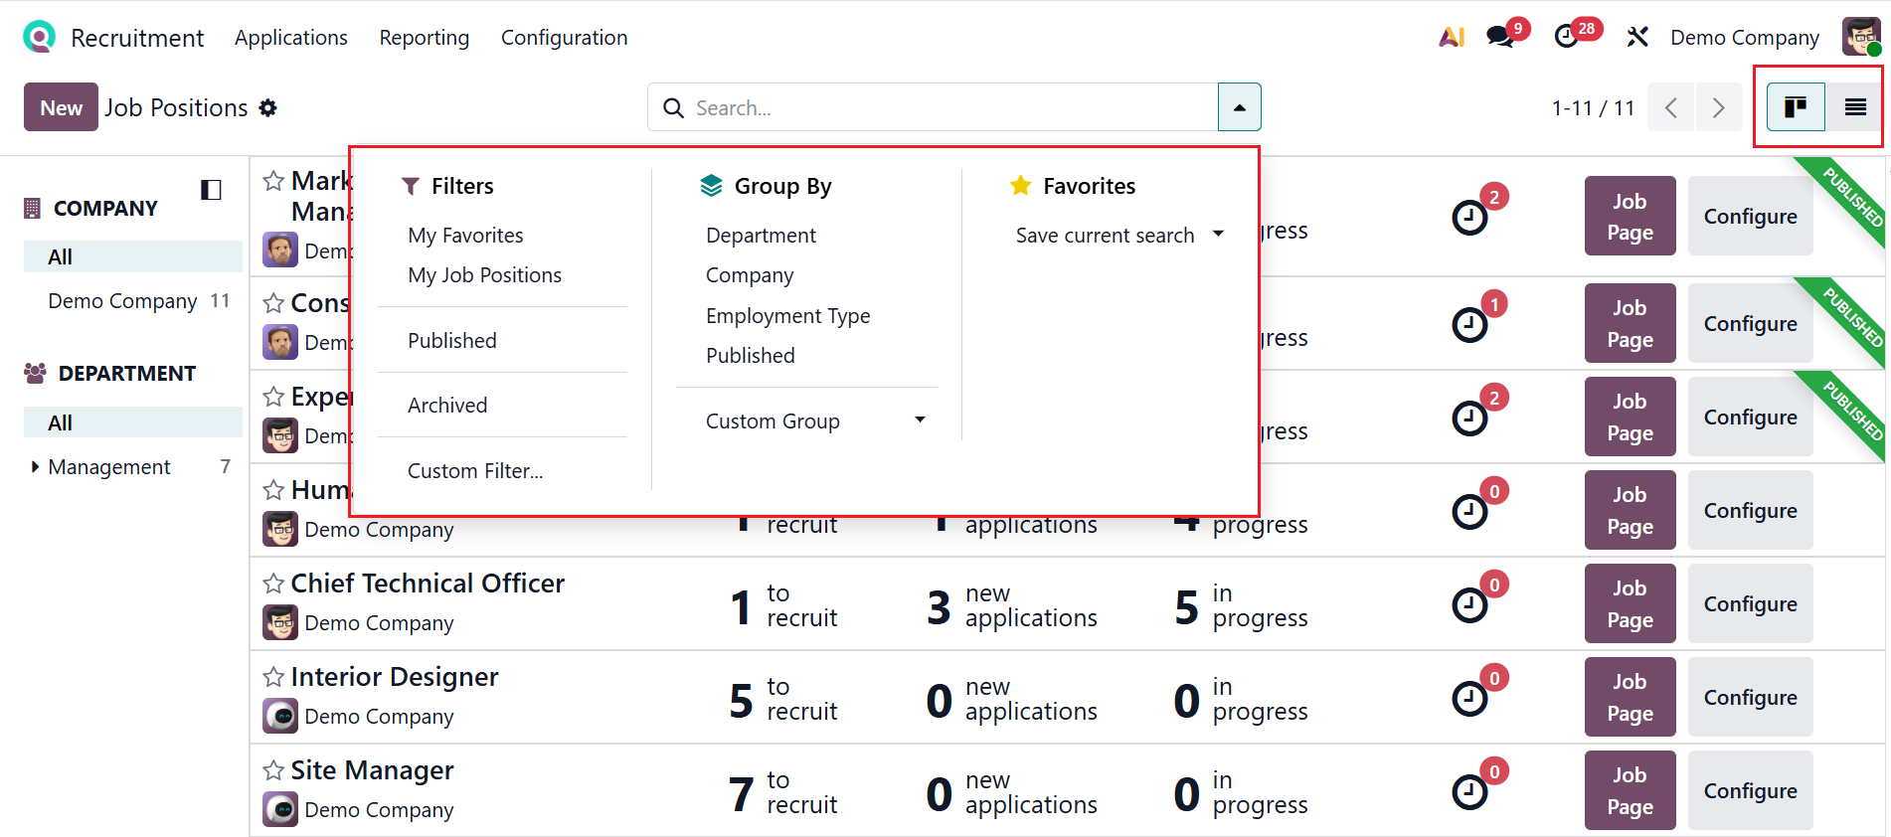Switch to kanban view
This screenshot has width=1891, height=837.
1796,107
